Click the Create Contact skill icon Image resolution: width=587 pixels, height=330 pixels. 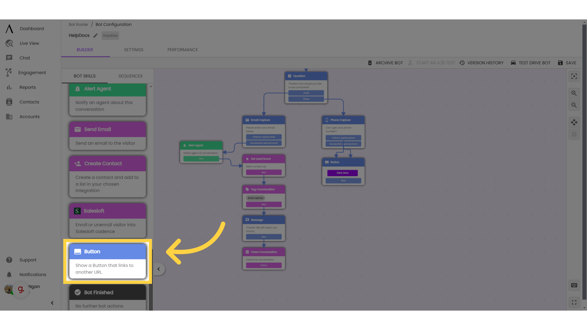point(78,163)
